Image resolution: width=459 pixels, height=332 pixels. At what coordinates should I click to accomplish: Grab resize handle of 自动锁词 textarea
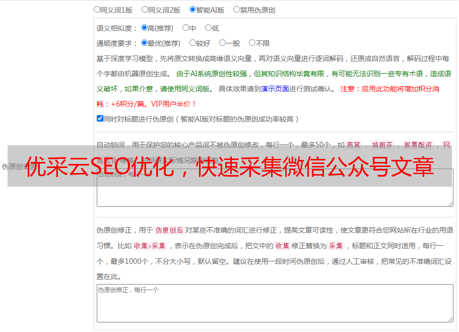[450, 204]
